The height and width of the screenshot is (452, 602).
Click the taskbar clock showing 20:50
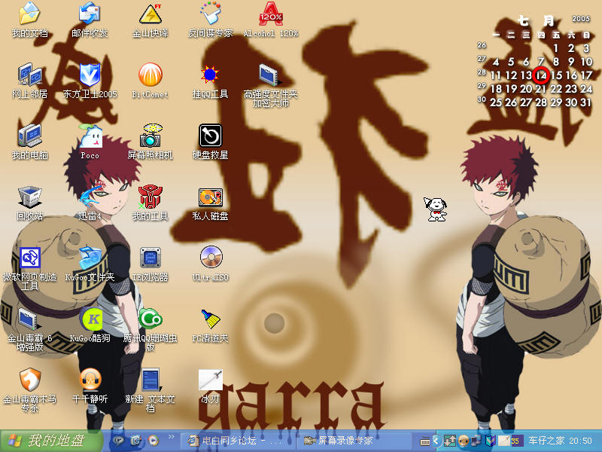[579, 441]
